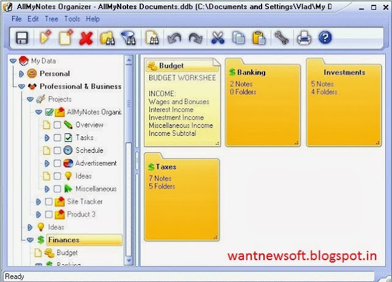Collapse the My Data root node

click(x=13, y=61)
